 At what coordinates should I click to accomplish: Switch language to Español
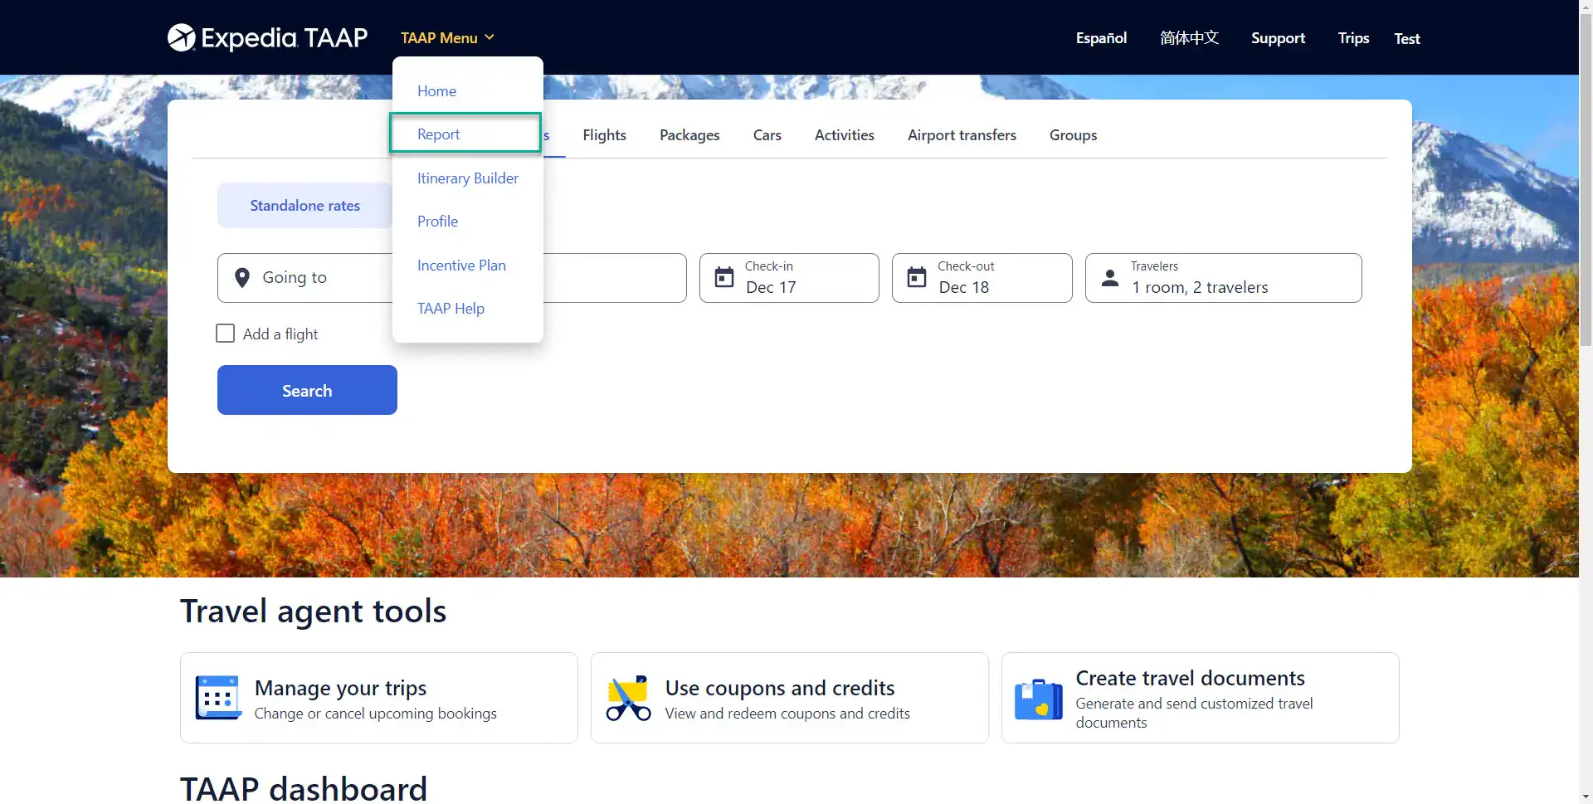point(1101,38)
